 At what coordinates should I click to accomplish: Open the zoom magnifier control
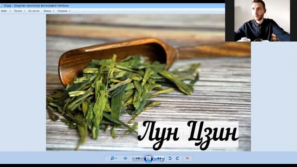[x=113, y=158]
